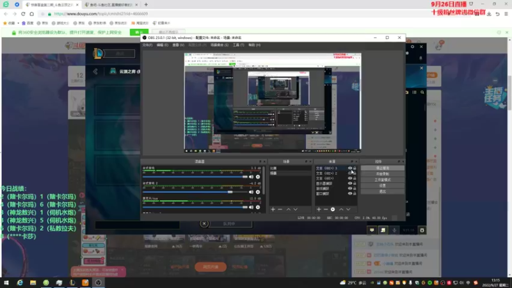Select the 显示器捕获 source row
This screenshot has width=512, height=288.
[335, 184]
